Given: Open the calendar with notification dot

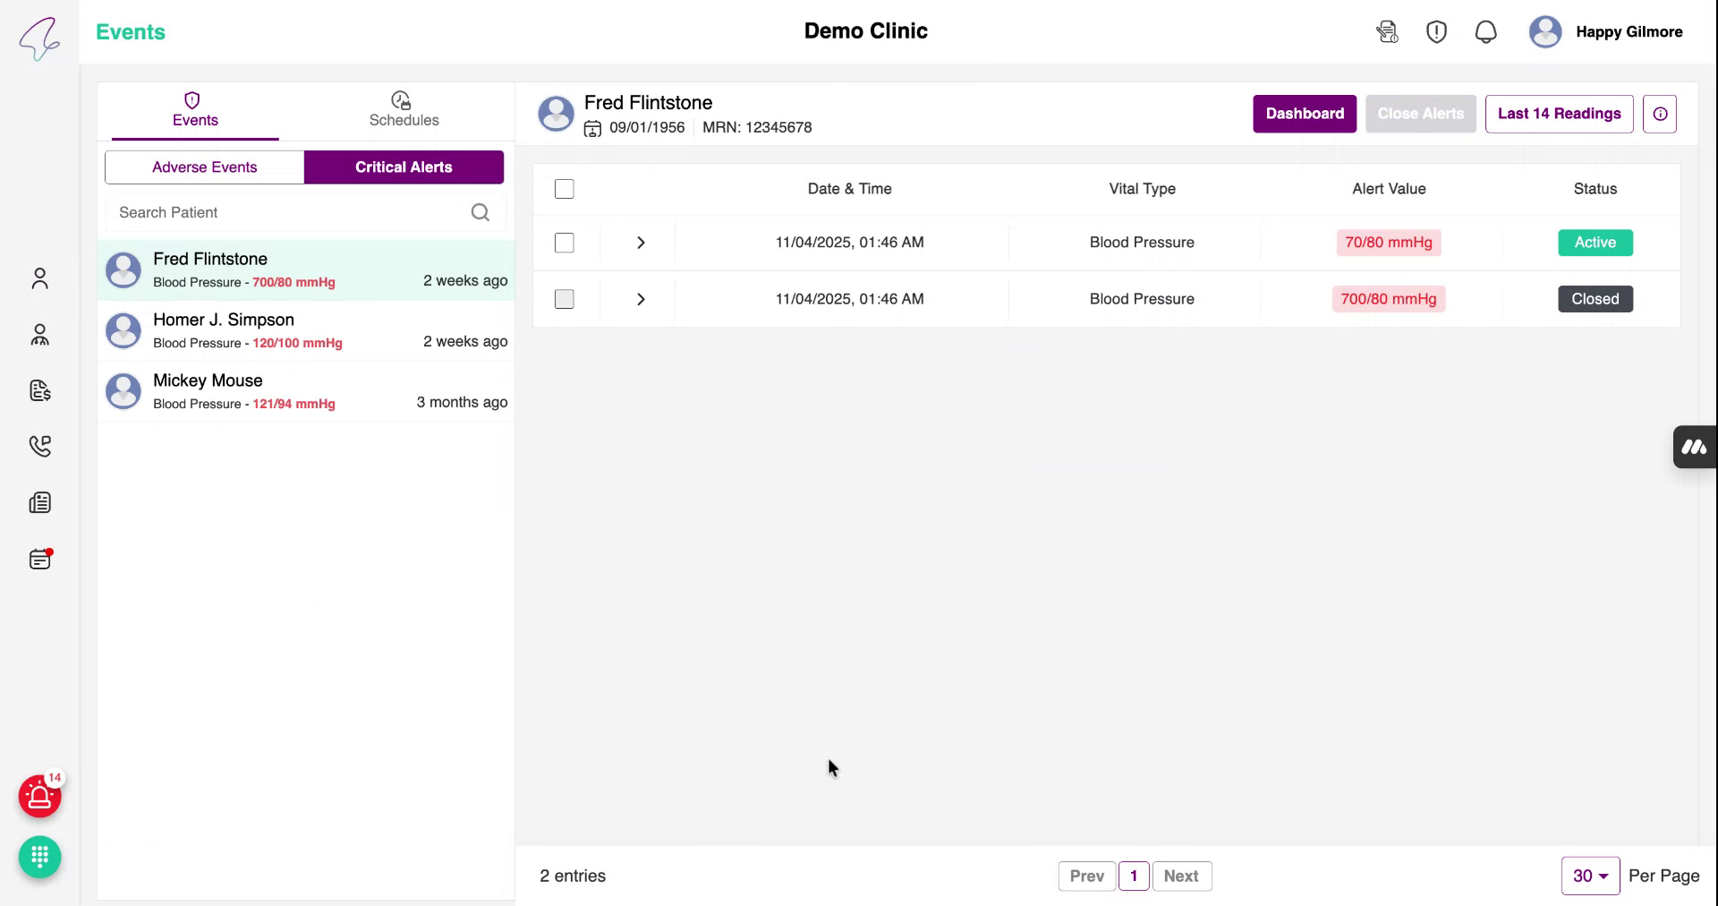Looking at the screenshot, I should (x=39, y=559).
